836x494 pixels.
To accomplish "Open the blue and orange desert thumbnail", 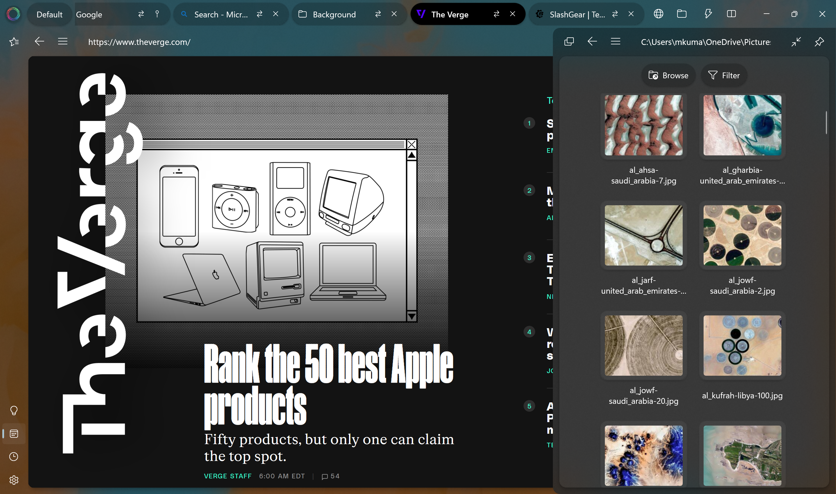I will pyautogui.click(x=643, y=455).
